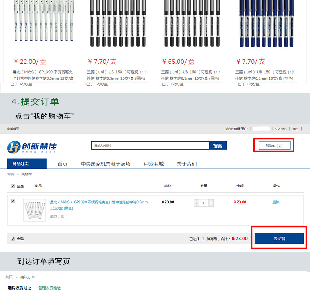Open uni UB-150 (蓝色) product title
310x290 pixels.
265,75
